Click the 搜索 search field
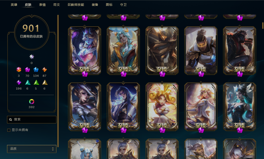This screenshot has width=264, height=159. click(x=32, y=119)
